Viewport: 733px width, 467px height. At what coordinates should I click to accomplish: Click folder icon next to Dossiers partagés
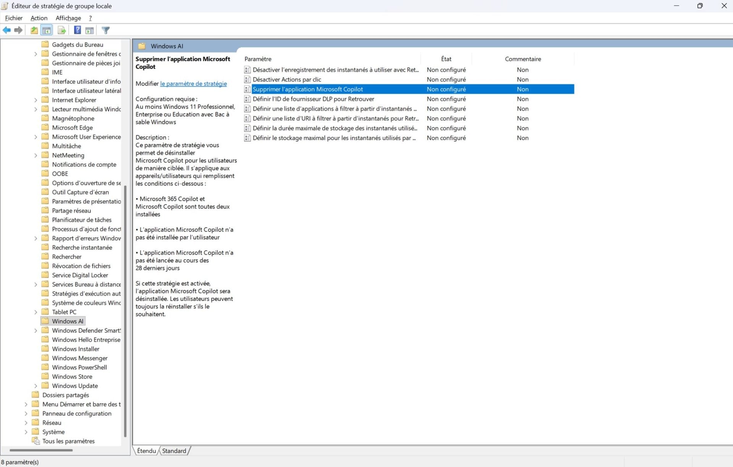click(x=36, y=395)
